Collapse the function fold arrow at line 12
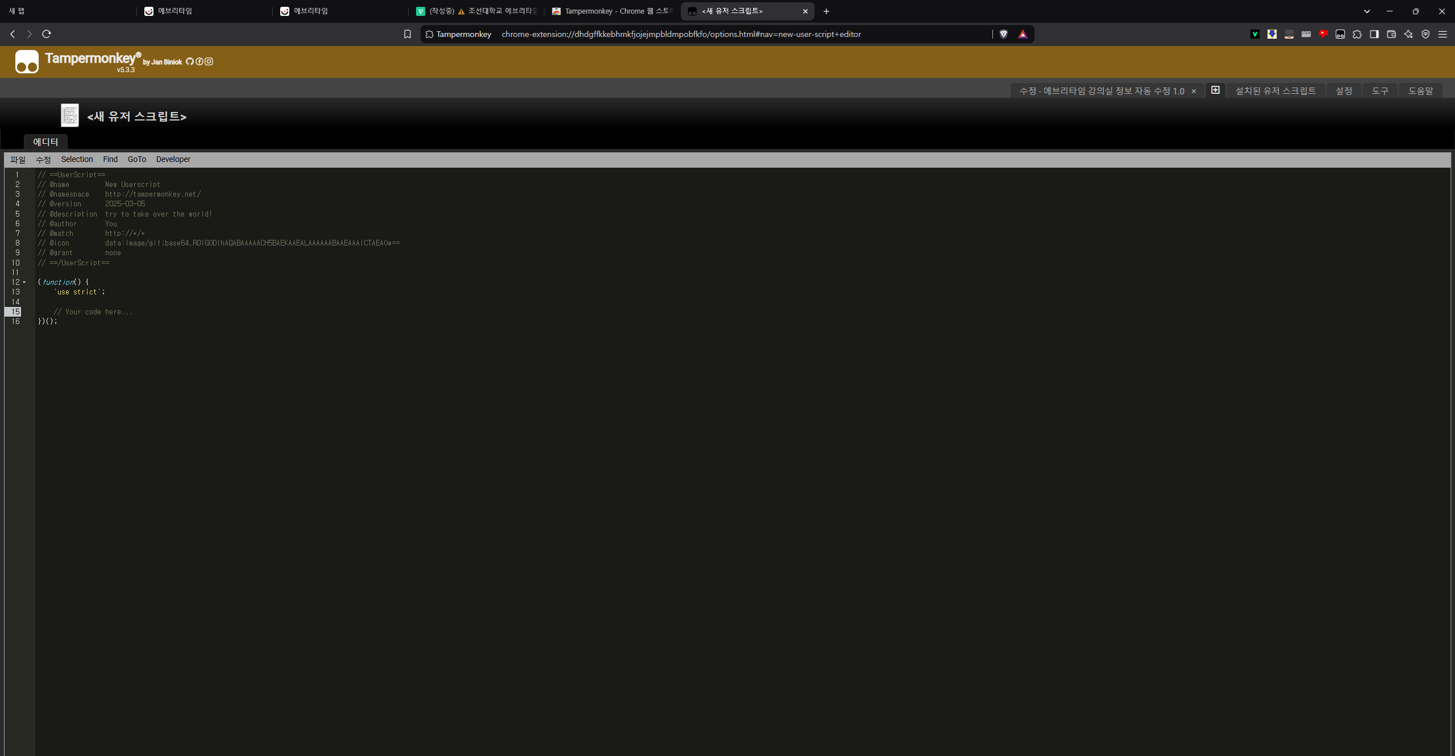The image size is (1455, 756). [x=24, y=283]
